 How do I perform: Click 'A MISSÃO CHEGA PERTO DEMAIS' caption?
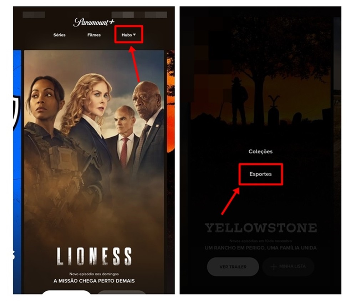94,281
